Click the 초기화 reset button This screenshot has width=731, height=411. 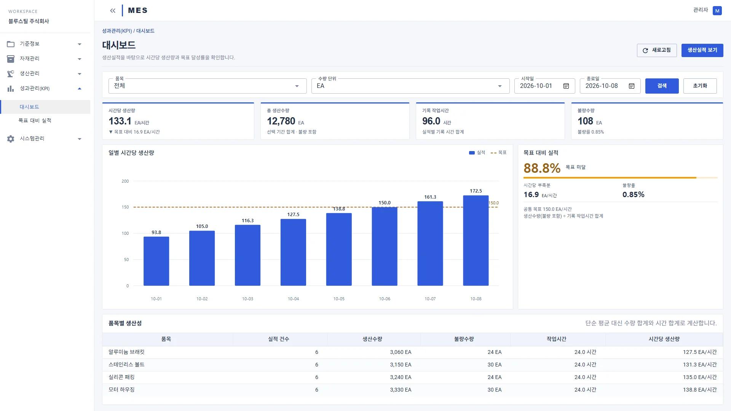[700, 86]
